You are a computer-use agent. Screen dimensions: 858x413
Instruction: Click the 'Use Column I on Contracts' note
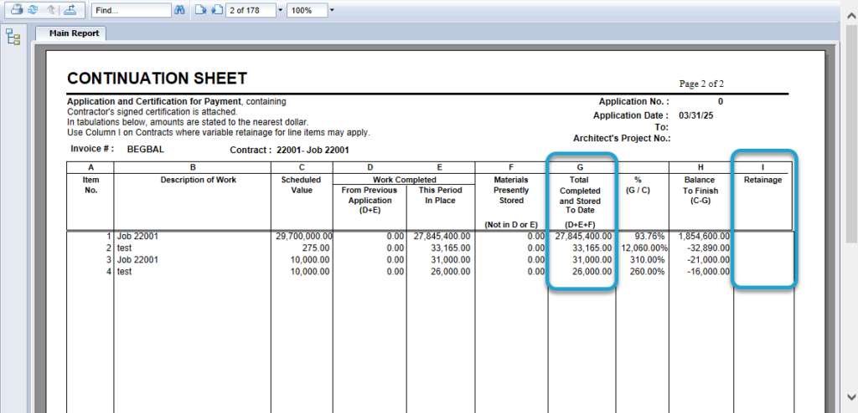click(219, 133)
